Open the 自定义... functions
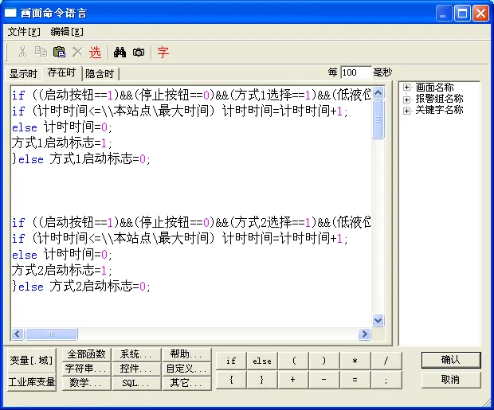The image size is (494, 410). click(x=186, y=369)
